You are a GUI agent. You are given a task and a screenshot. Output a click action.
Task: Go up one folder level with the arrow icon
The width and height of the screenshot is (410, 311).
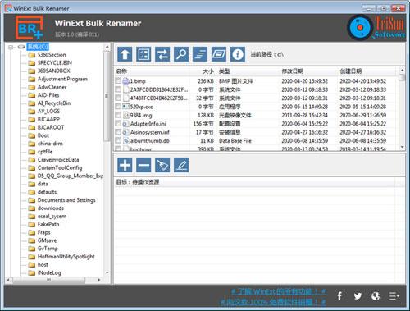click(x=125, y=54)
